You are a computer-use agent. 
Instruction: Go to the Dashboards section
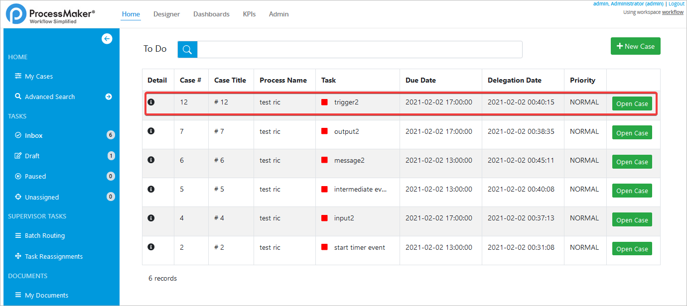click(x=211, y=14)
